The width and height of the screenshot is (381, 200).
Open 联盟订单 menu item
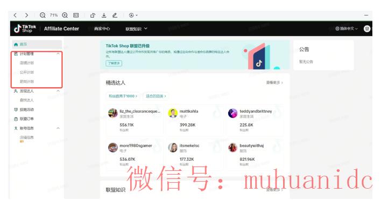pyautogui.click(x=27, y=119)
